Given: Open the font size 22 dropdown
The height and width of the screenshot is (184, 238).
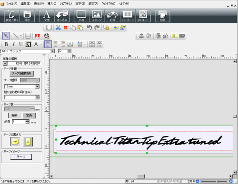Looking at the screenshot, I should click(x=69, y=51).
